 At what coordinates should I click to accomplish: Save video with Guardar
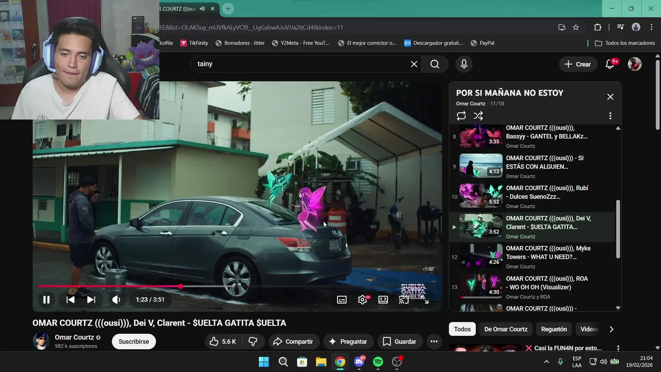(400, 342)
